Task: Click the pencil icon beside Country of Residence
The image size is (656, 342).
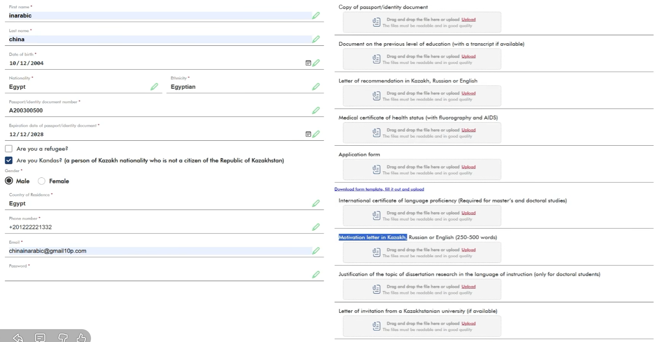Action: pos(316,204)
